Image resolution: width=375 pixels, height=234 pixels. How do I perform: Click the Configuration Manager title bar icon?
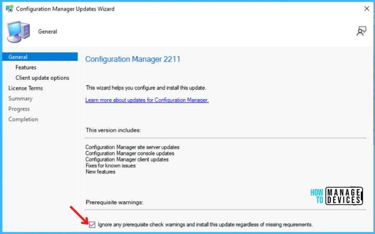pyautogui.click(x=10, y=9)
